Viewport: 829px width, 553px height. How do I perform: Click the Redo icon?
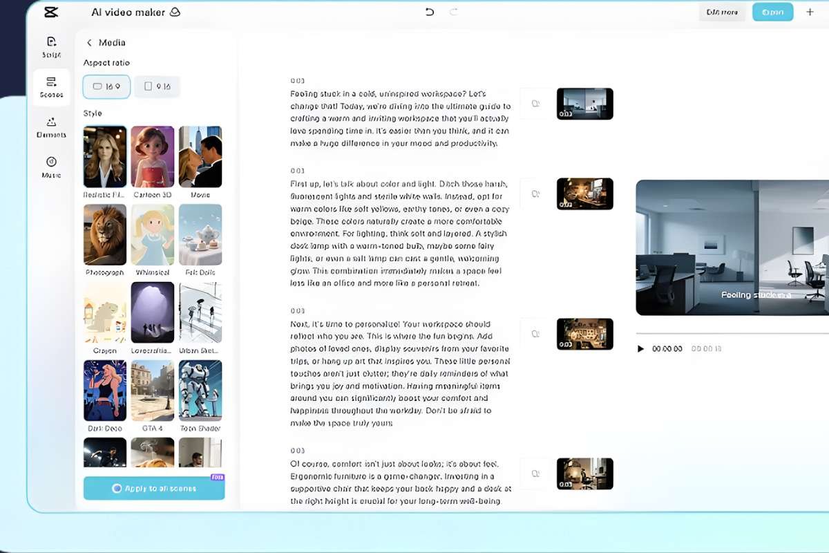point(455,12)
